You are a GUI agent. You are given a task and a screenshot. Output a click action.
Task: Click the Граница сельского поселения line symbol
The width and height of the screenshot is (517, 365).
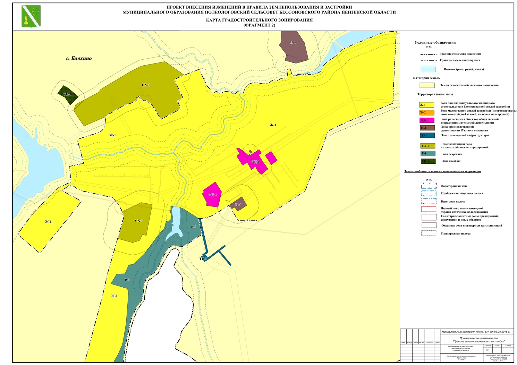428,54
